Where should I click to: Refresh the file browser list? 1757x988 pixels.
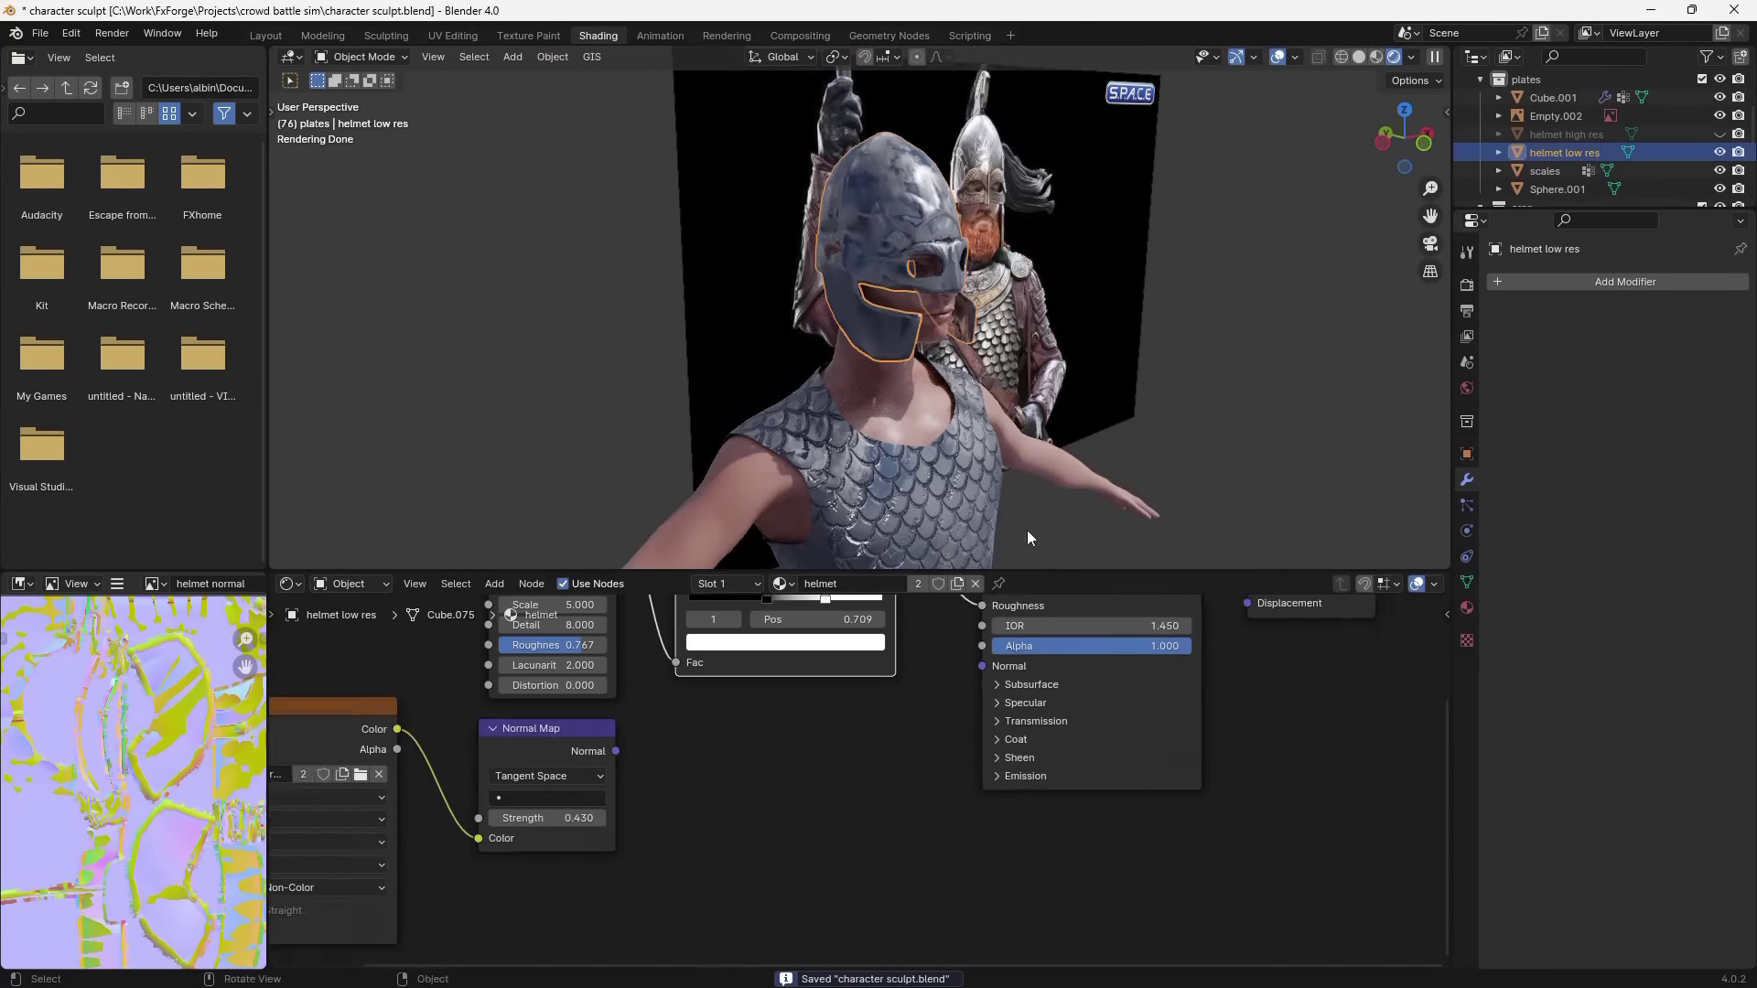tap(91, 88)
